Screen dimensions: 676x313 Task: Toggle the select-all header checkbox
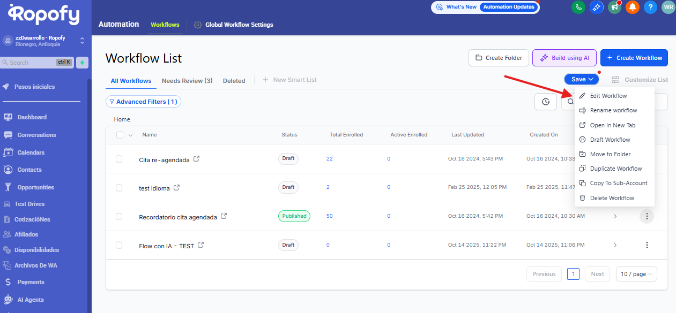tap(120, 135)
